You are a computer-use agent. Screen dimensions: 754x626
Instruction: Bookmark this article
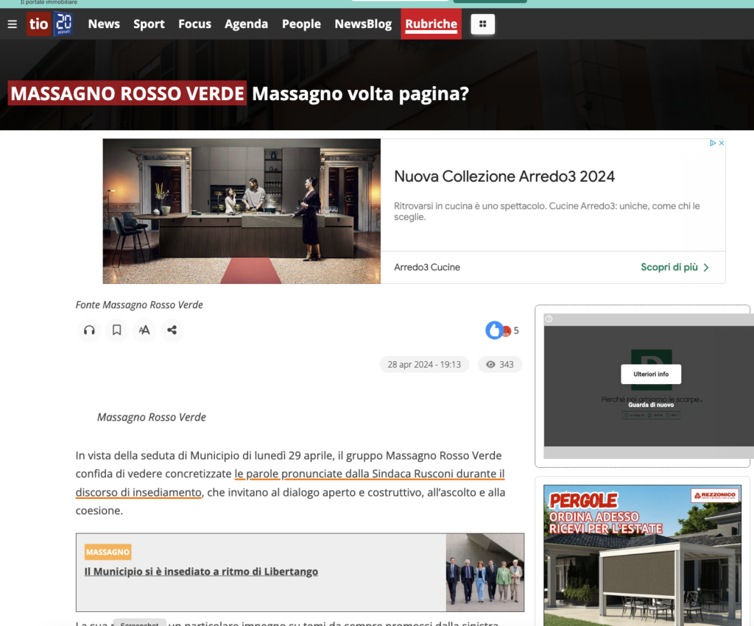pos(116,330)
